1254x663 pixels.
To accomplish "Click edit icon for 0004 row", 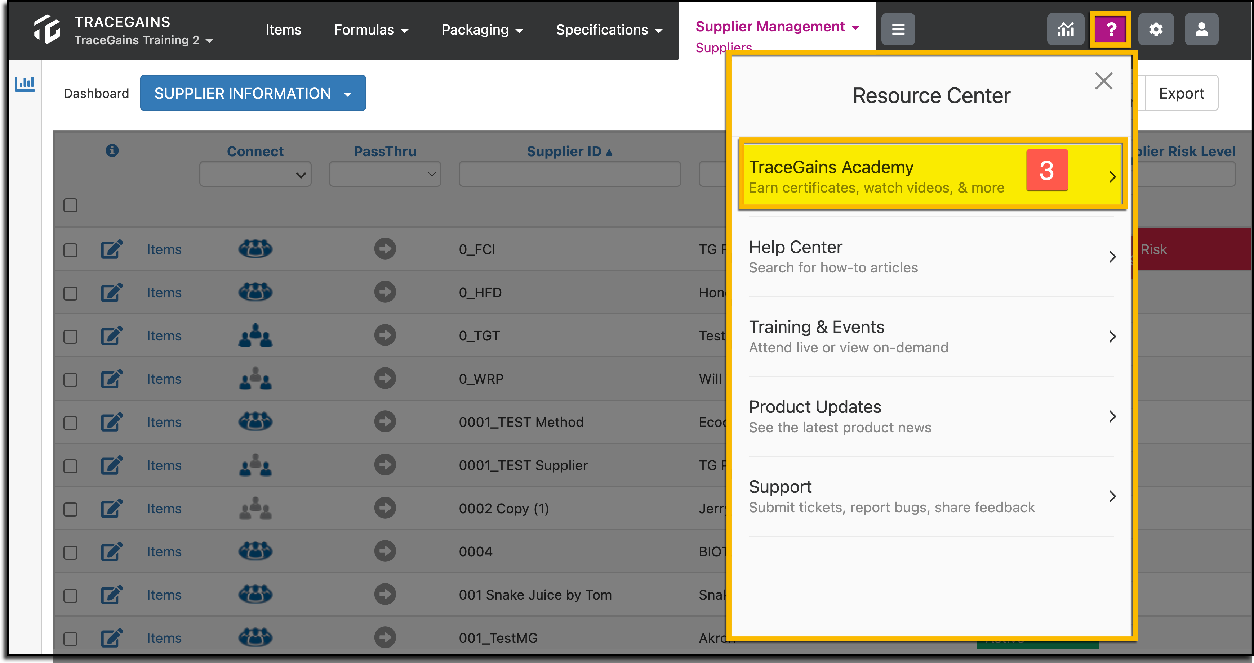I will [x=111, y=551].
